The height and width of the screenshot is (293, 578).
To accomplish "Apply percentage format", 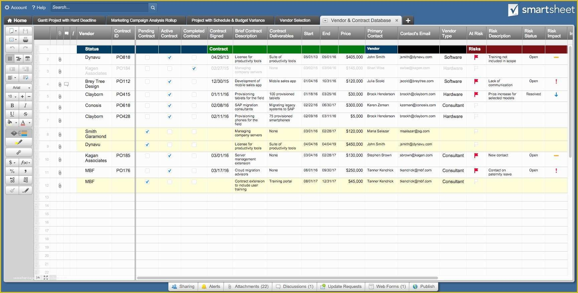I will (x=12, y=171).
